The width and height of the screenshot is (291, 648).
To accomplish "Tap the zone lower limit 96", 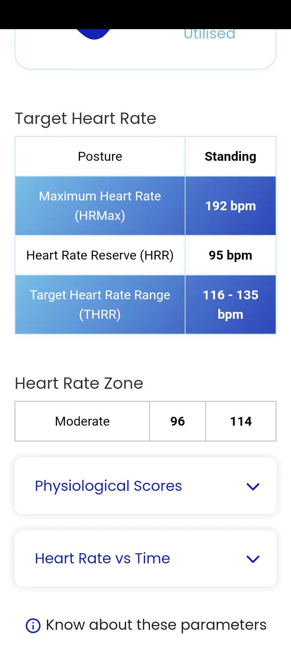I will 177,421.
